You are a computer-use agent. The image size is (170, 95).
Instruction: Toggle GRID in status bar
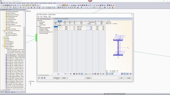tap(109, 94)
